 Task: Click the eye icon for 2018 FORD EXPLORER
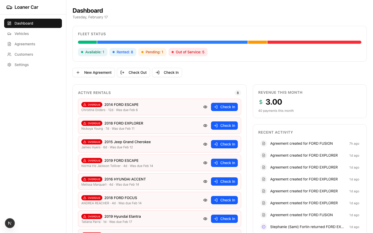205,126
